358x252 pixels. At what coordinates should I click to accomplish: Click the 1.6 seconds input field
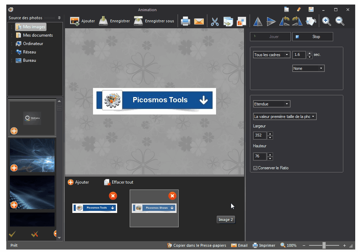299,55
